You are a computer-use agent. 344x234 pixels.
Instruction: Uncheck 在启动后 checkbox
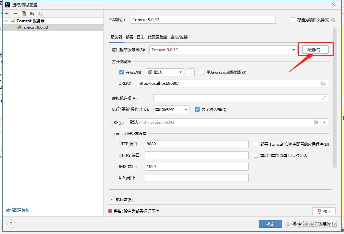[122, 72]
